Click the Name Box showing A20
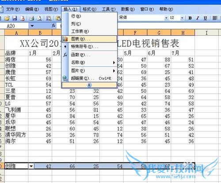The image size is (221, 183). click(x=14, y=26)
